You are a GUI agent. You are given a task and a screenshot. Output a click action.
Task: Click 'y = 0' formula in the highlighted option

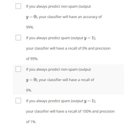point(31,80)
